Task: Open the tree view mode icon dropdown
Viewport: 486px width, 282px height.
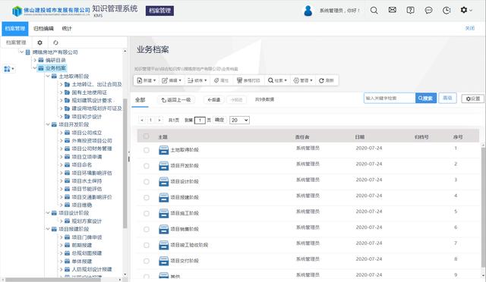Action: coord(8,69)
